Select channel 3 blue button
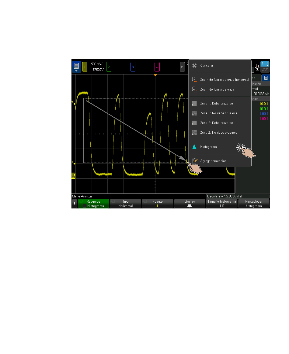 coord(133,67)
